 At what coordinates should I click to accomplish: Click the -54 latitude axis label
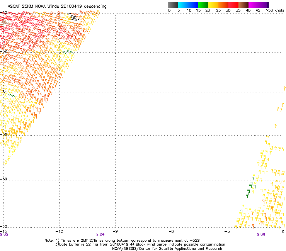pos(3,92)
